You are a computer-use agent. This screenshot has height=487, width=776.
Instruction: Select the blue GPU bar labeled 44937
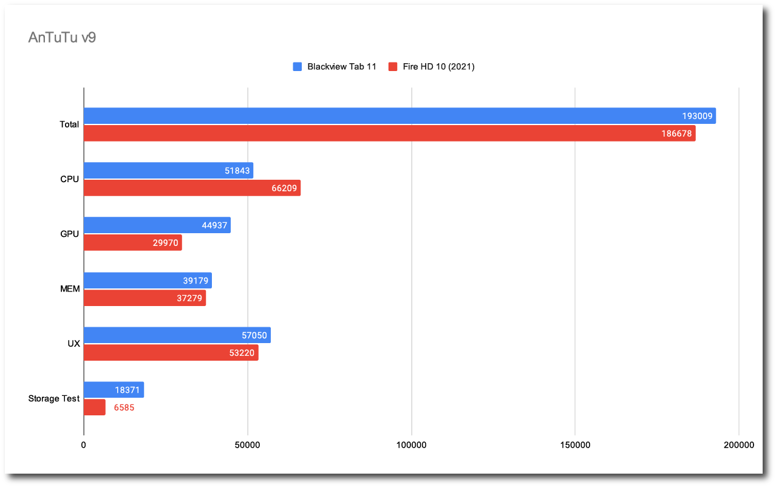[157, 225]
